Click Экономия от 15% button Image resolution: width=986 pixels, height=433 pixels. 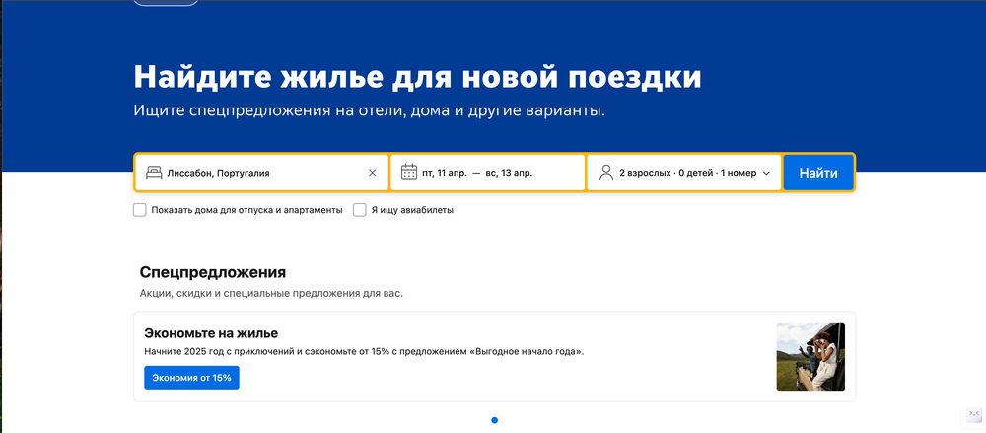pyautogui.click(x=192, y=378)
